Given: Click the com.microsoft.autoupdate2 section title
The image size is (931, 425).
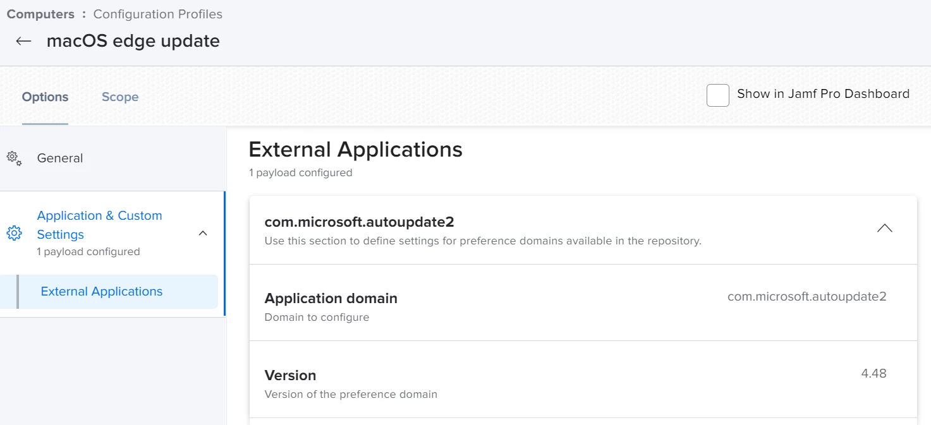Looking at the screenshot, I should pyautogui.click(x=360, y=222).
